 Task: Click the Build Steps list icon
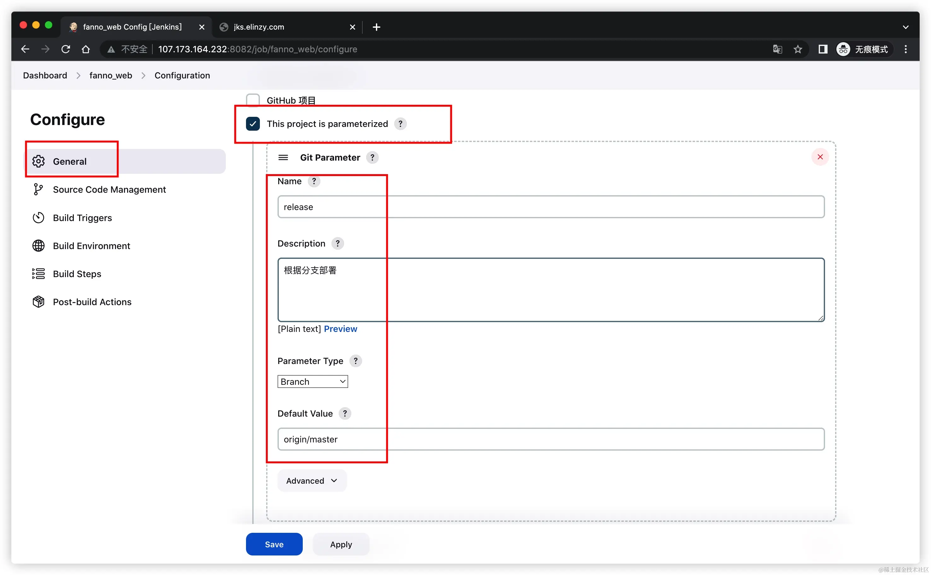click(x=38, y=274)
